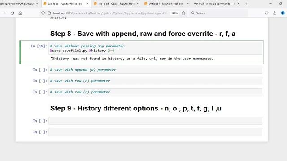287x161 pixels.
Task: Click the last empty cell under Step 9
Action: (156, 132)
